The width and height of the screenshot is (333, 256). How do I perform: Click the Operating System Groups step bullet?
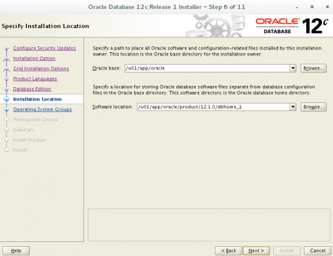[x=7, y=110]
